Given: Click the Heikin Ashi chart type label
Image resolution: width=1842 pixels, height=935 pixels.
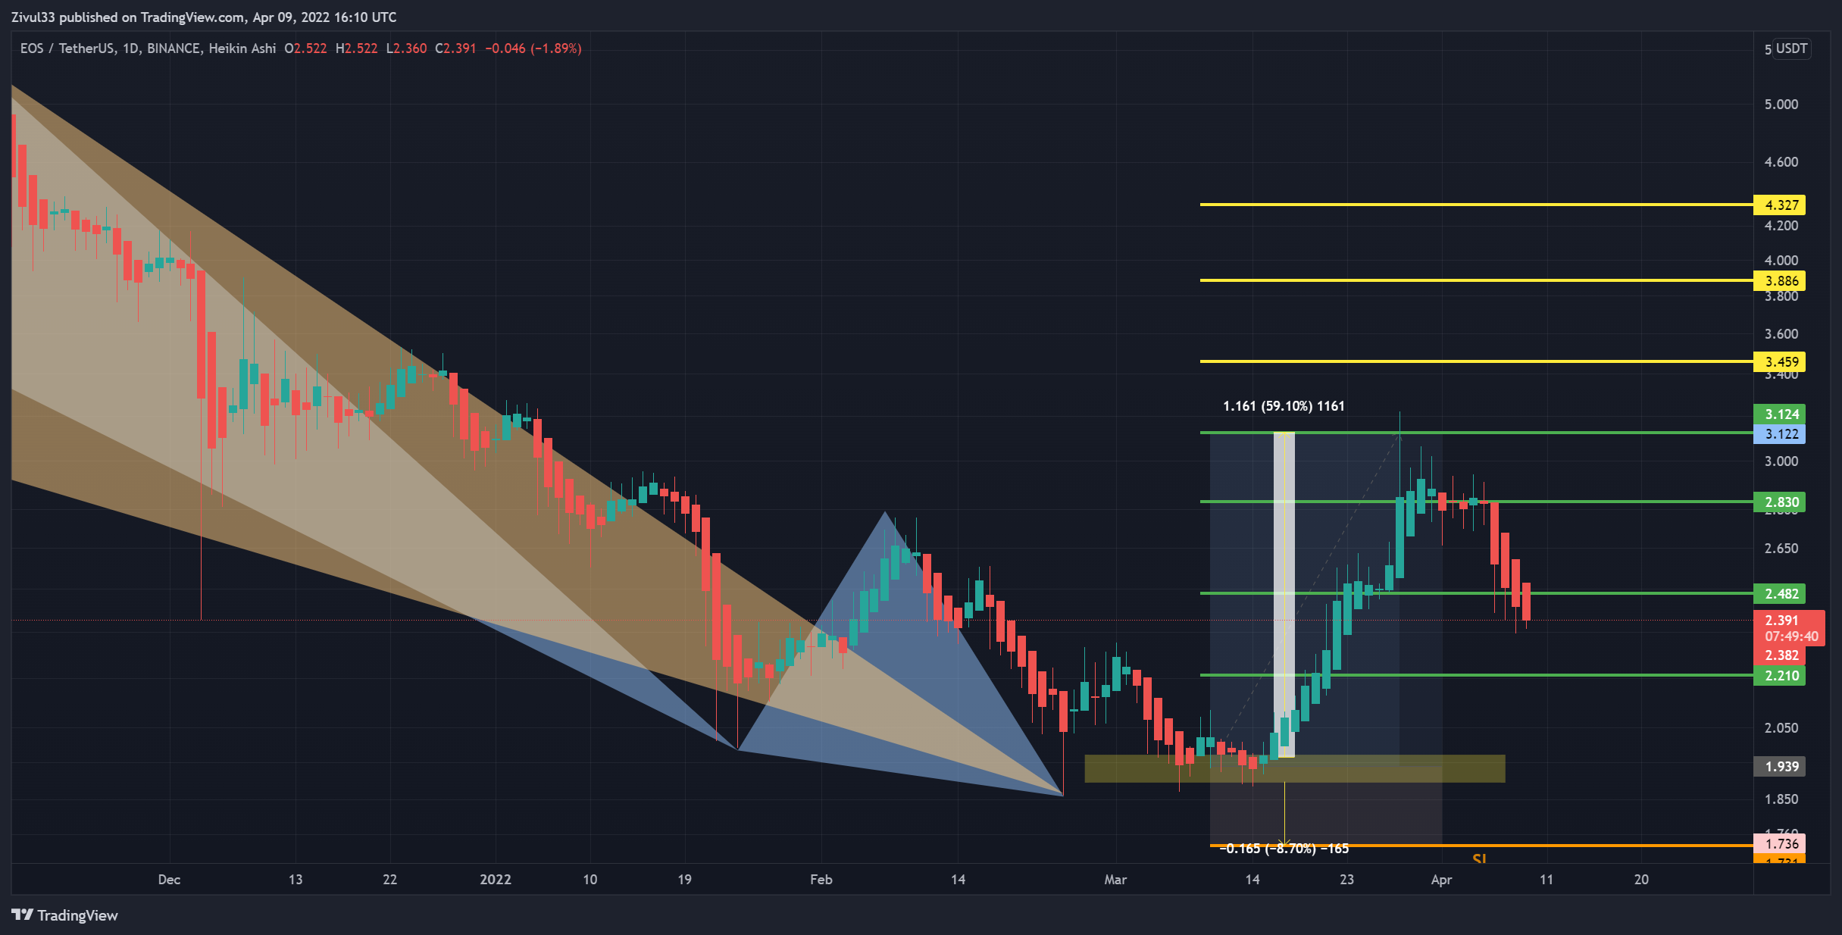Looking at the screenshot, I should point(242,48).
